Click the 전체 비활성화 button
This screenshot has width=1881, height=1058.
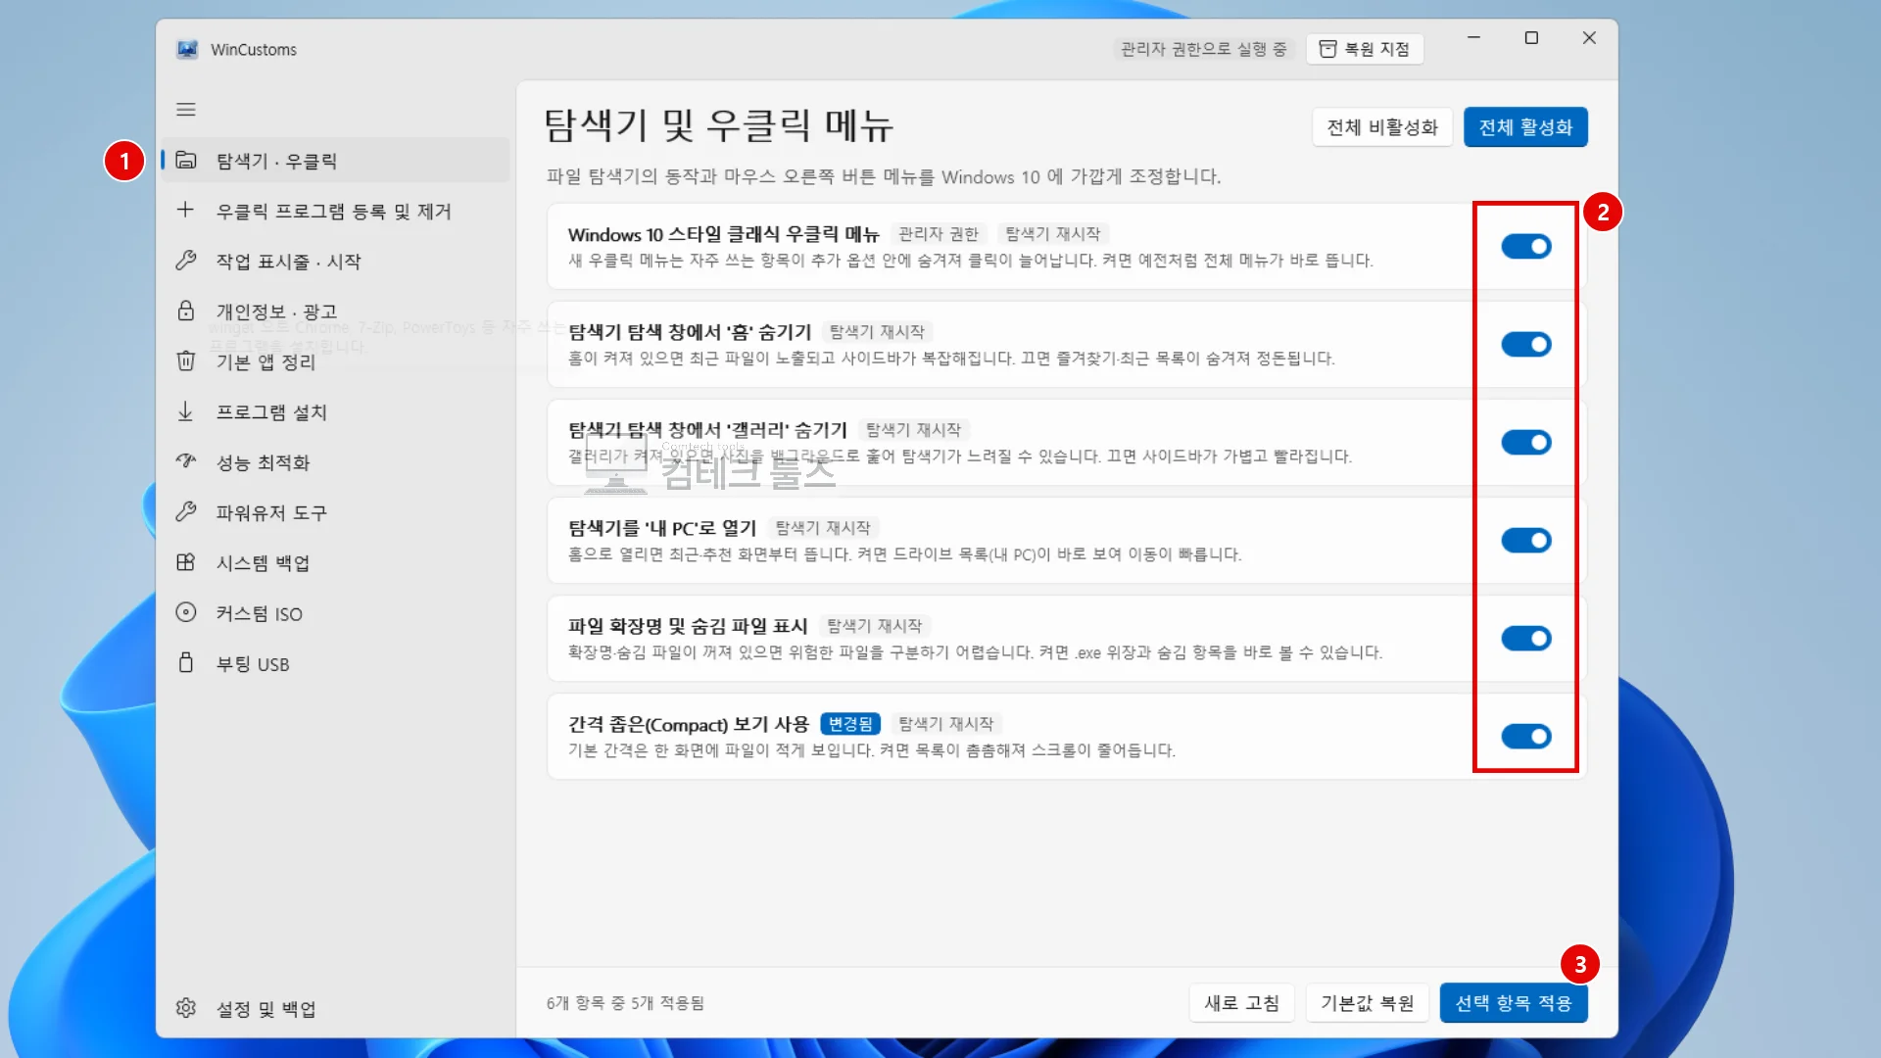1382,127
